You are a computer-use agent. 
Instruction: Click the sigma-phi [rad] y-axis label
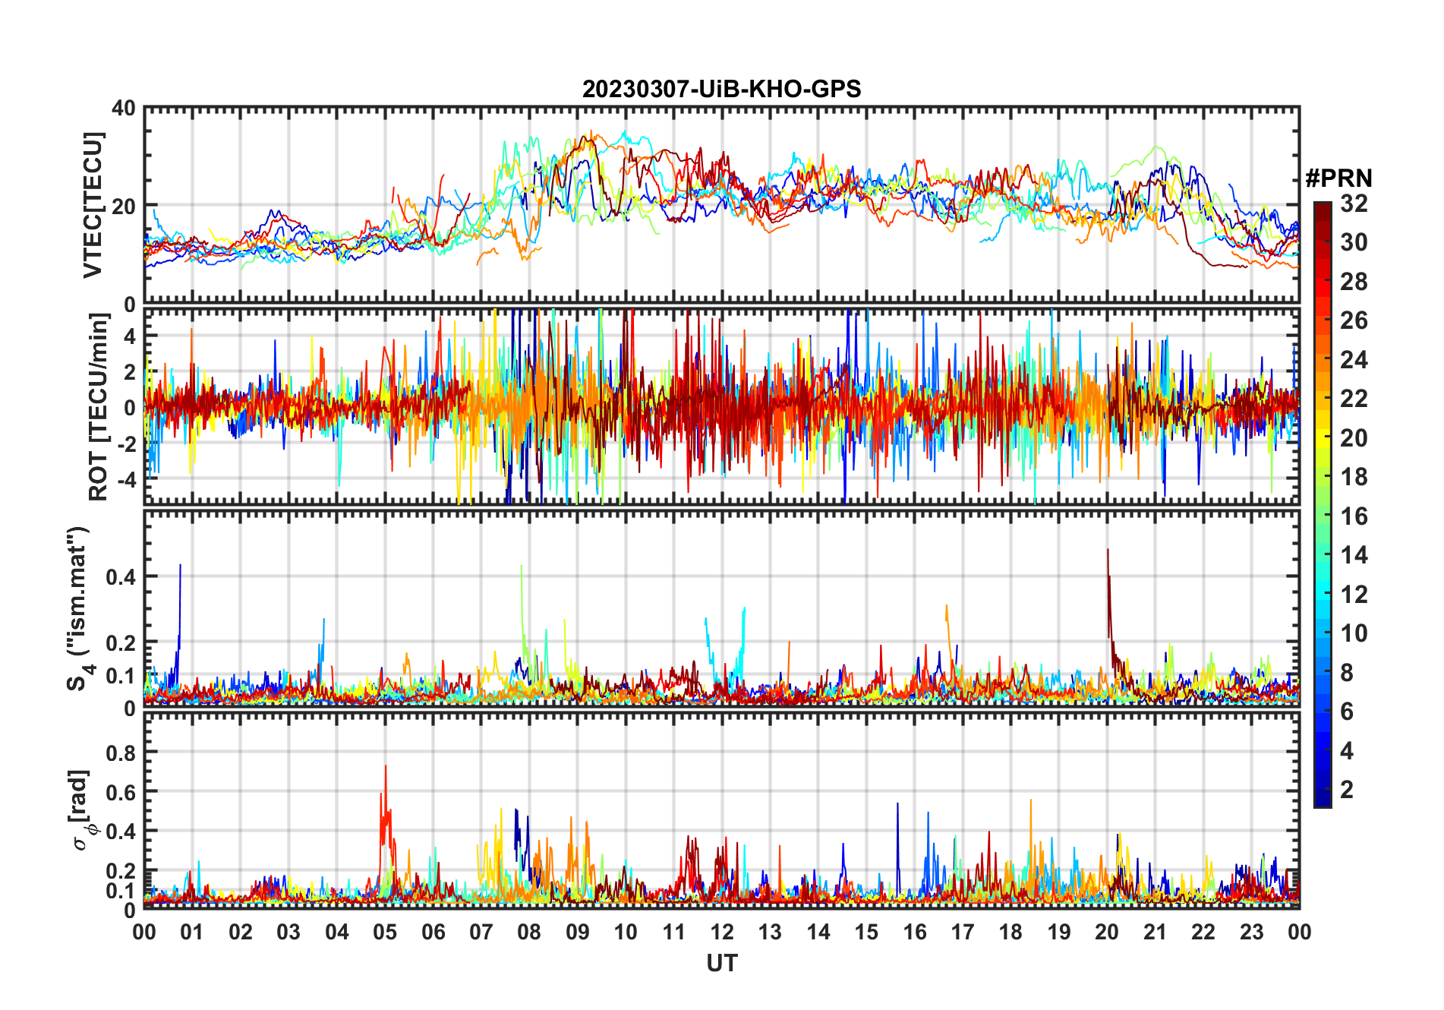coord(82,810)
